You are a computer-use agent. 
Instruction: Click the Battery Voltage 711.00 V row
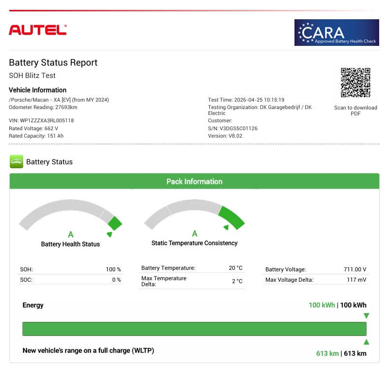pos(316,269)
